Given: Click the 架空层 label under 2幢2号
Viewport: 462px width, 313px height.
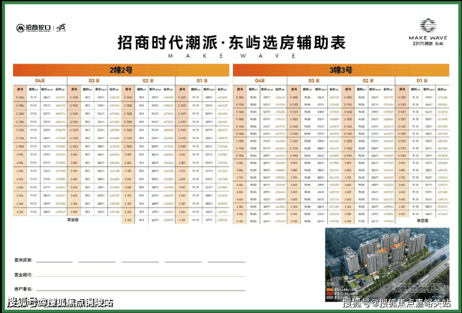Looking at the screenshot, I should pos(72,219).
